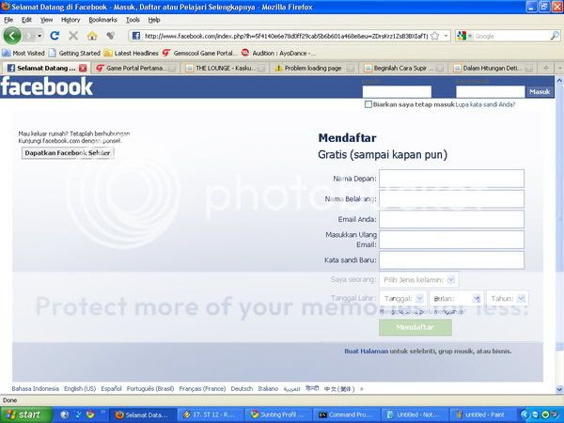The width and height of the screenshot is (564, 423).
Task: Open the Tanggal day dropdown
Action: 403,299
